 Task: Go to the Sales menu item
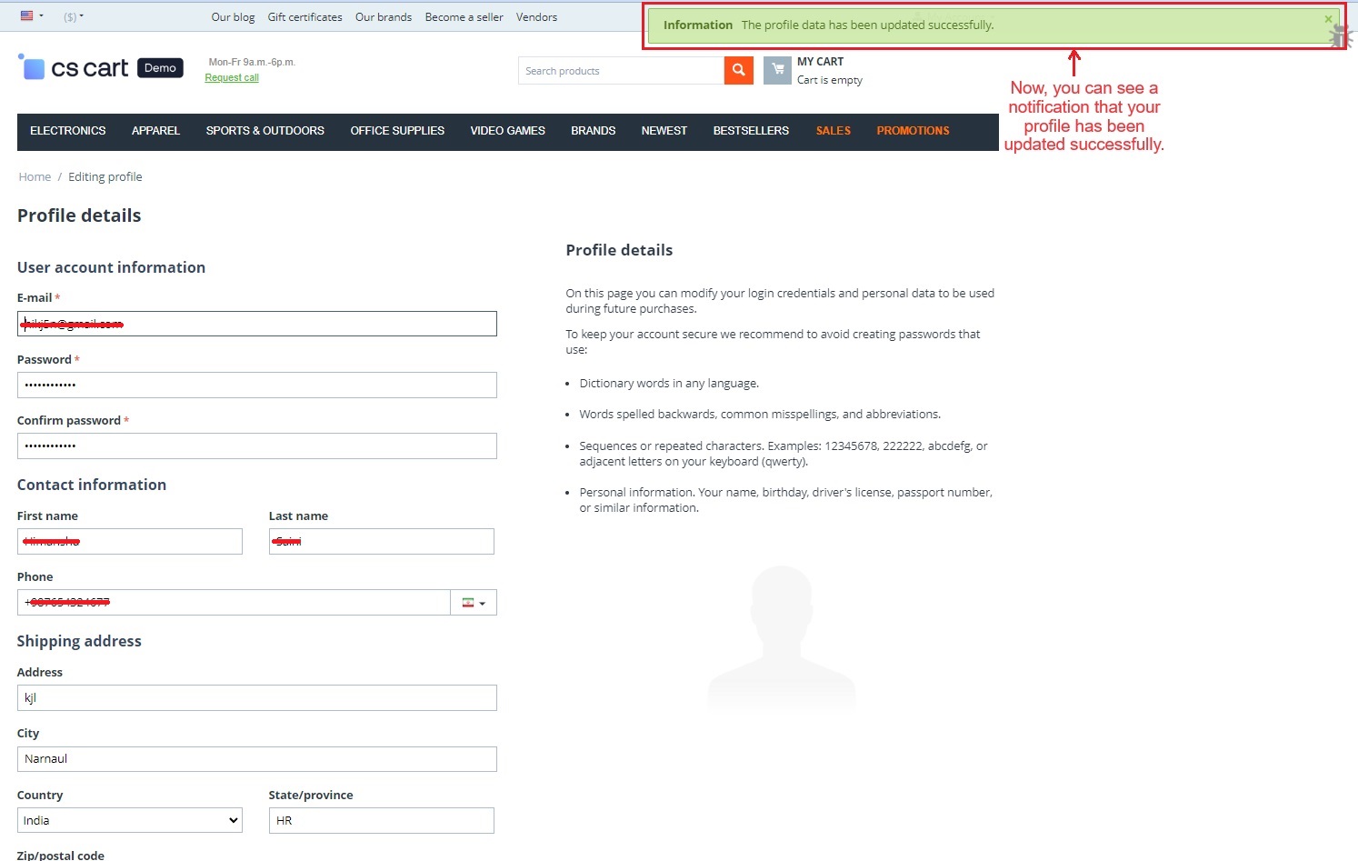click(834, 131)
